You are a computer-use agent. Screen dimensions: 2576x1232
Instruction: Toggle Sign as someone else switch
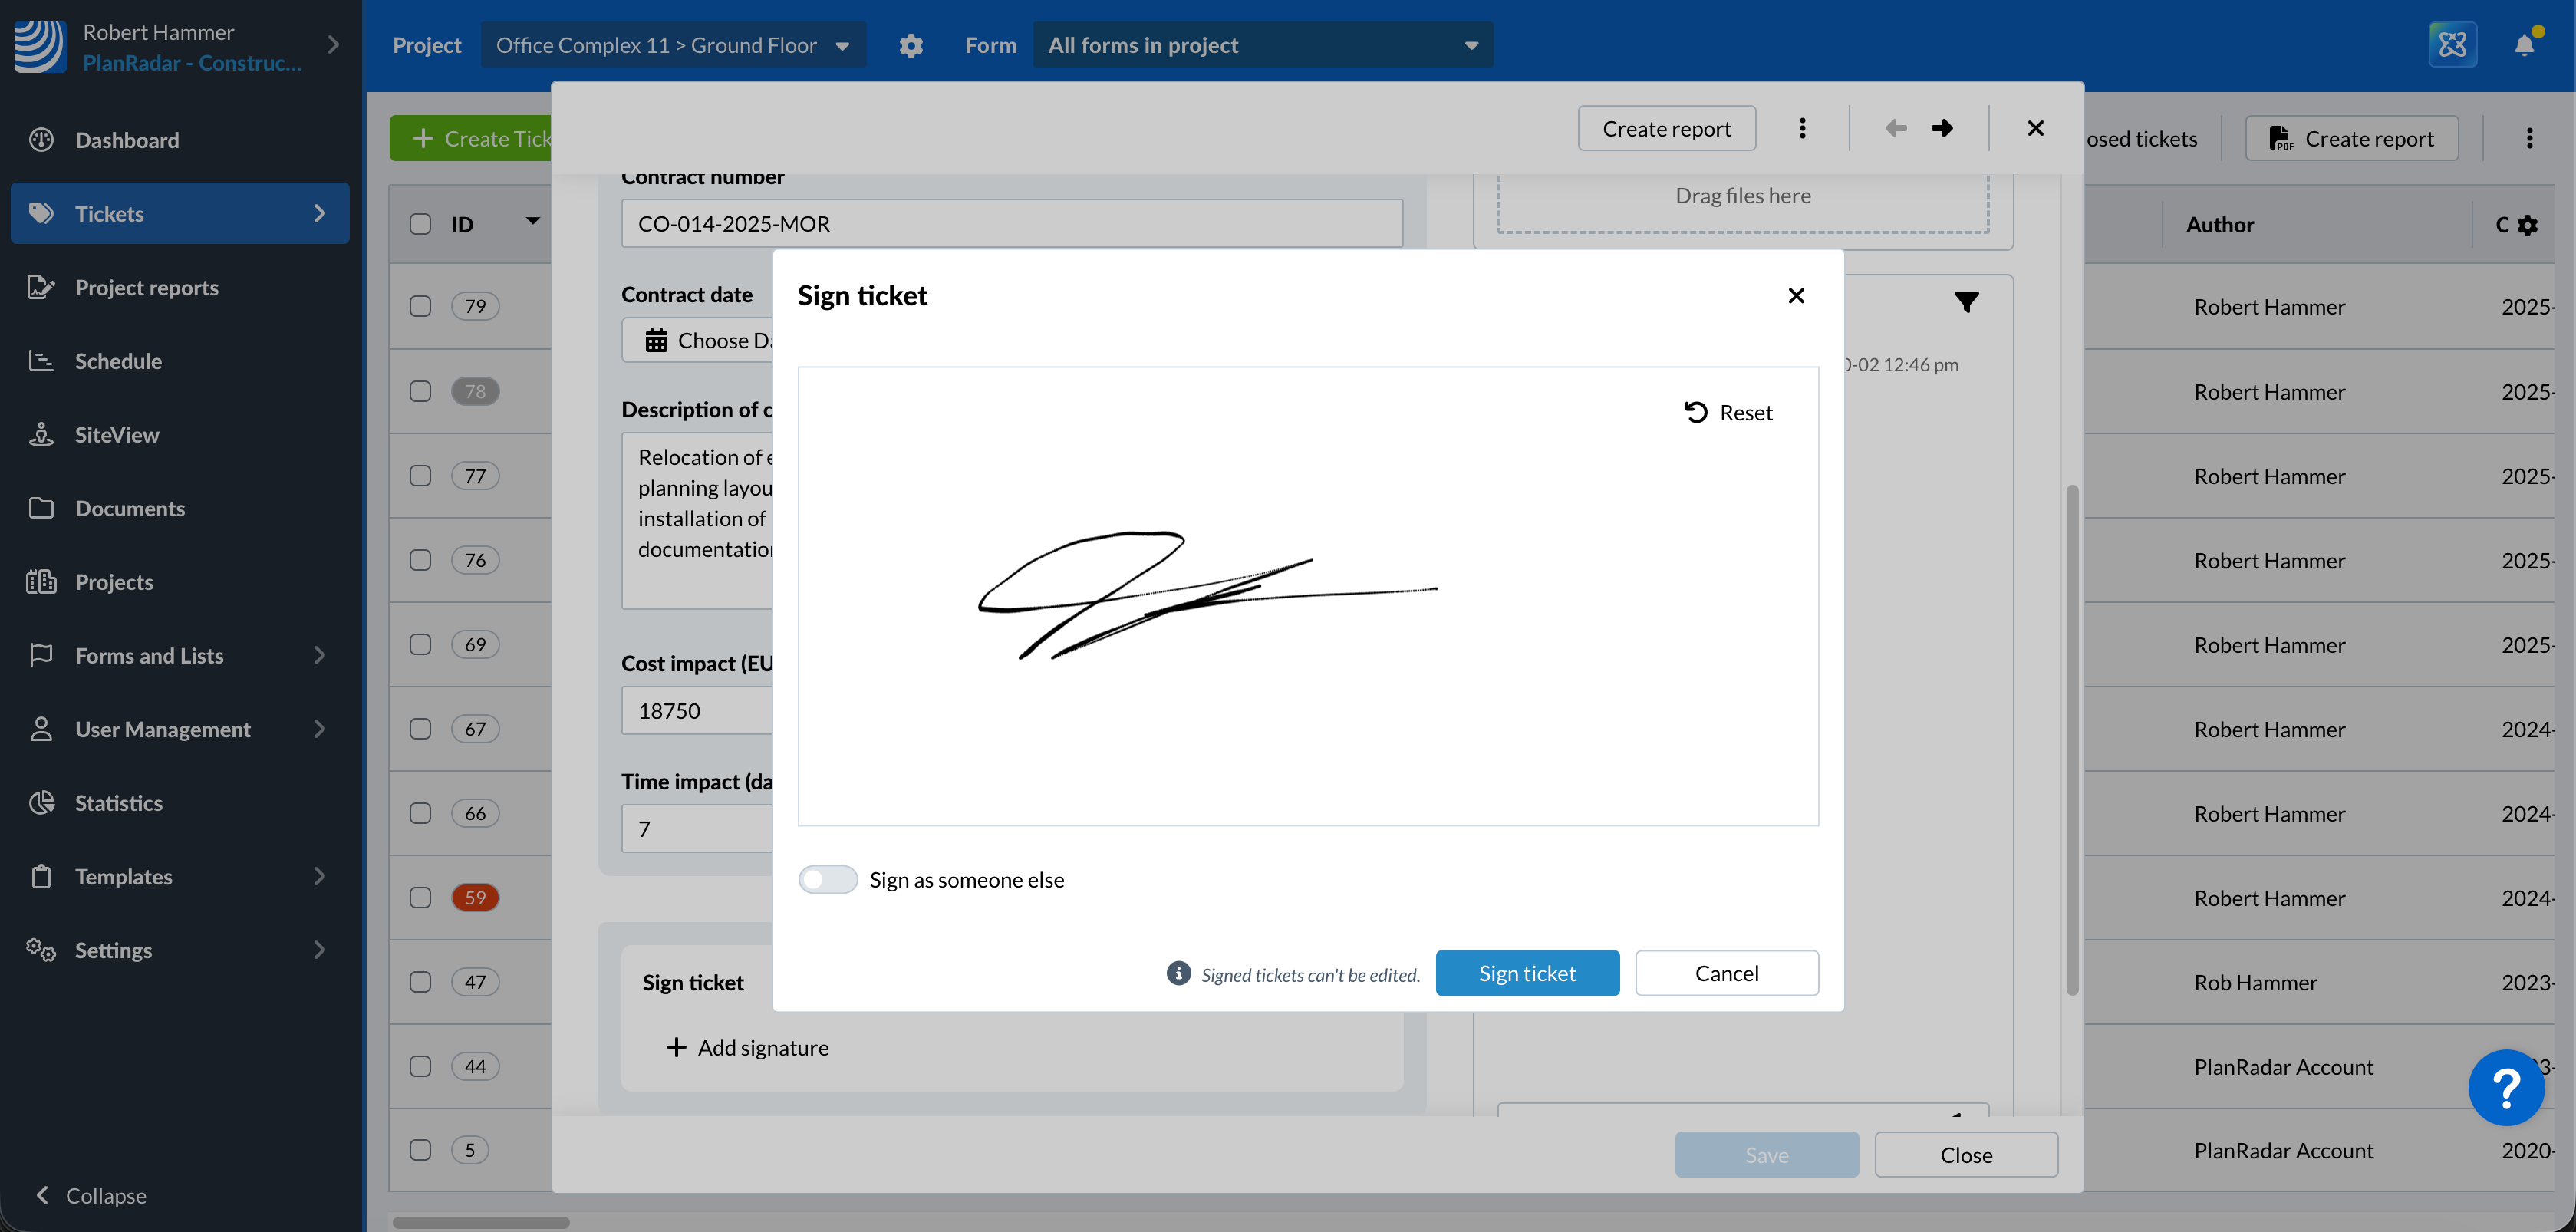pyautogui.click(x=827, y=879)
